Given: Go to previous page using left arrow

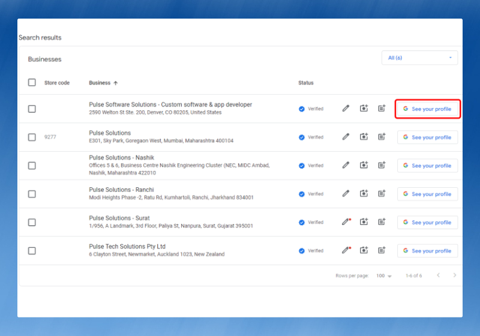Looking at the screenshot, I should (x=438, y=275).
